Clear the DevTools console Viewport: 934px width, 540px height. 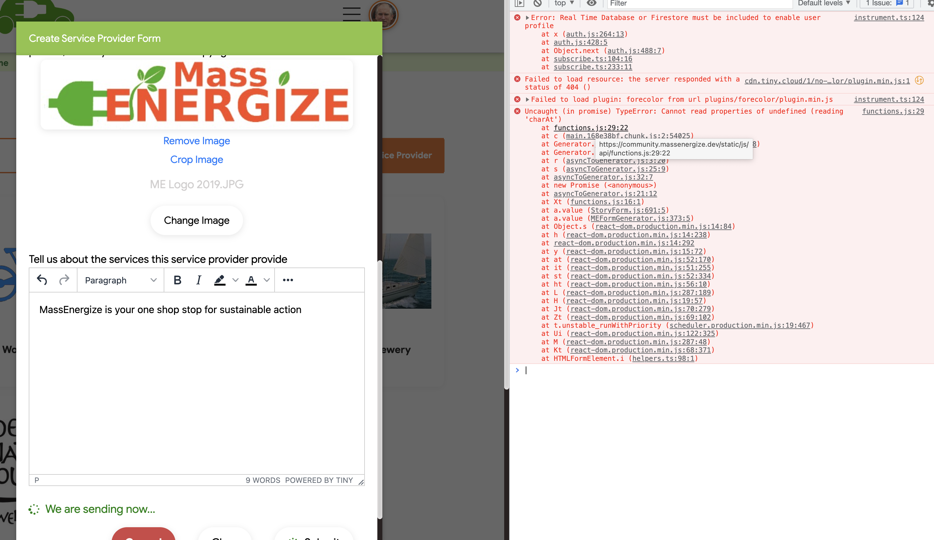pyautogui.click(x=538, y=4)
